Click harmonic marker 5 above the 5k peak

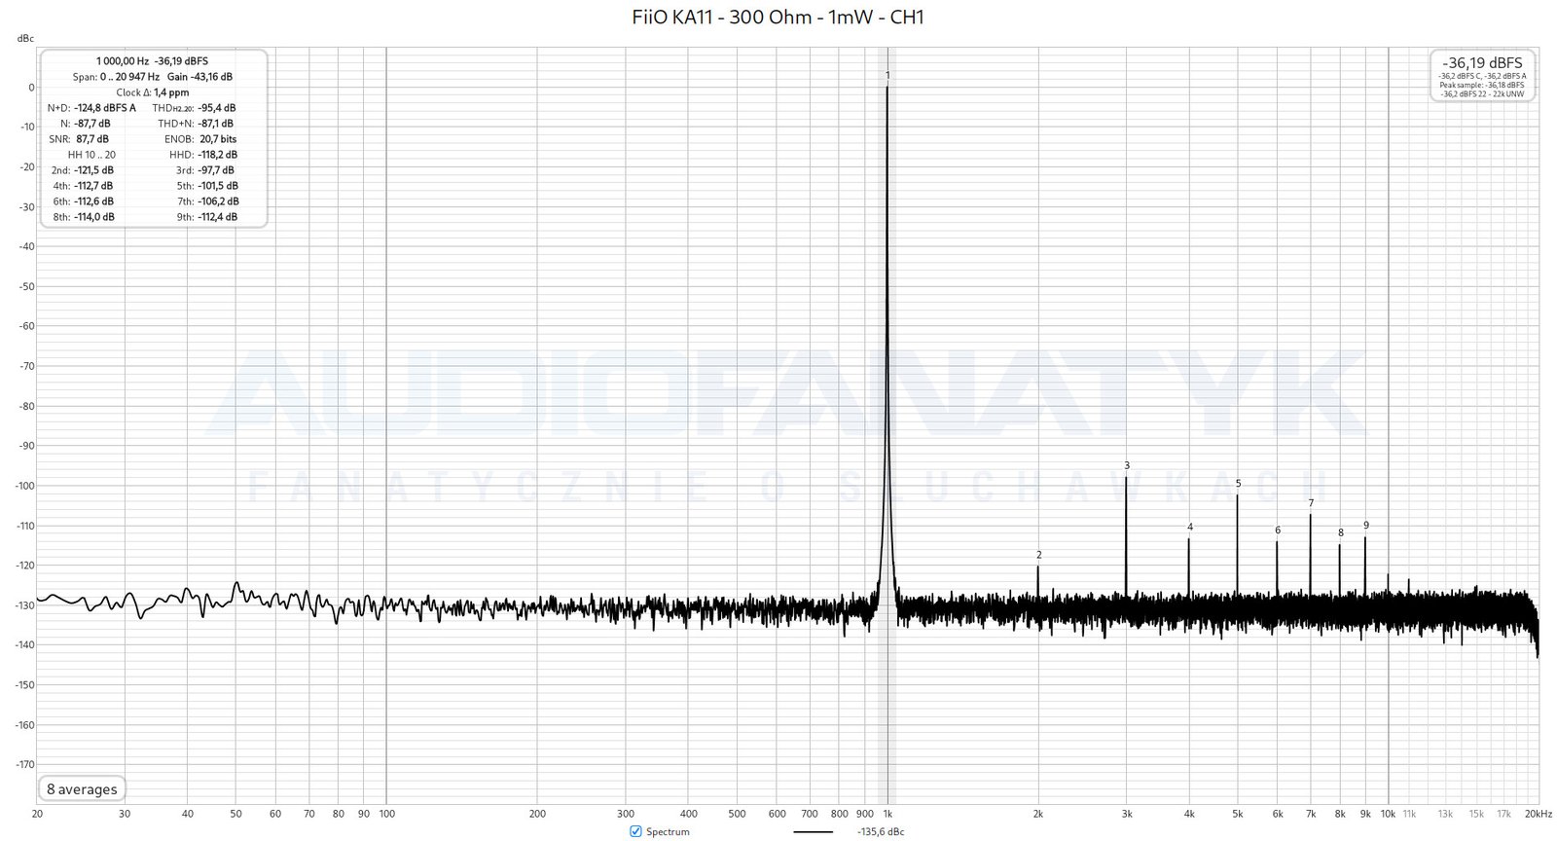click(x=1238, y=483)
